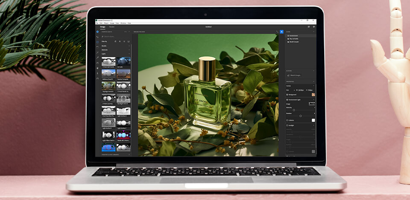Click the Adobe Dimension app logo in title bar
Image resolution: width=410 pixels, height=200 pixels.
[97, 20]
